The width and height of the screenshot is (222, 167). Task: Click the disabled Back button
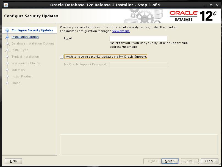pyautogui.click(x=152, y=161)
